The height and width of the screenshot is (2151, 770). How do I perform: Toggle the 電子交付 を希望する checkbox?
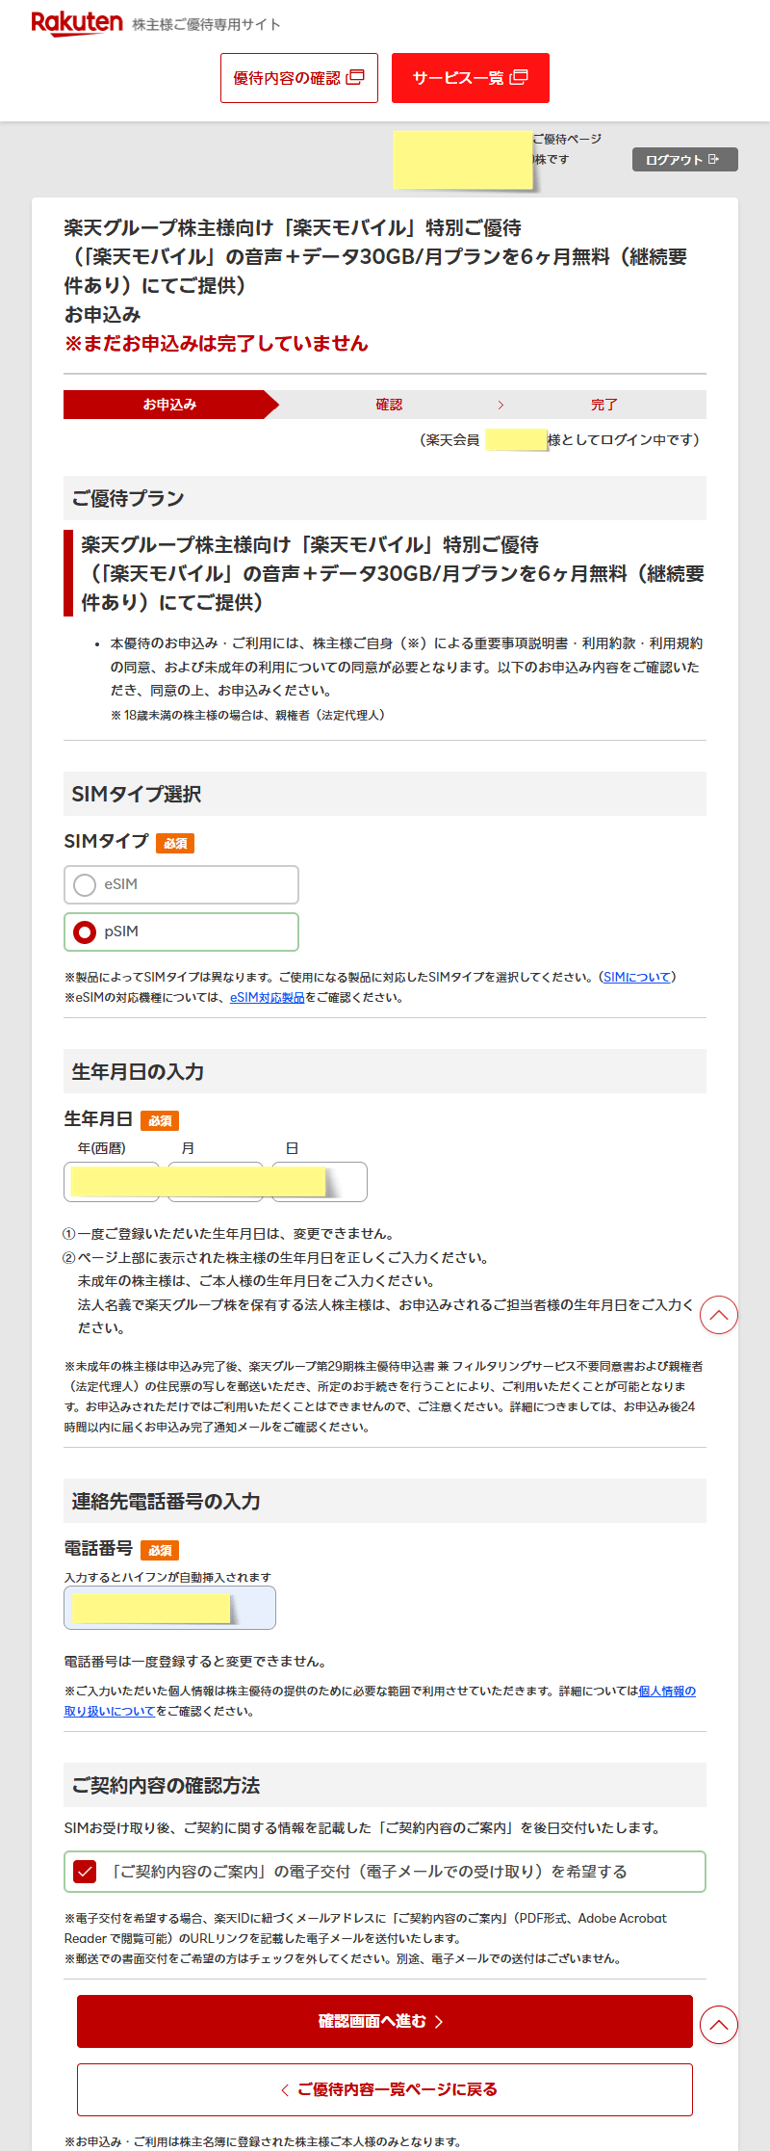click(85, 1871)
